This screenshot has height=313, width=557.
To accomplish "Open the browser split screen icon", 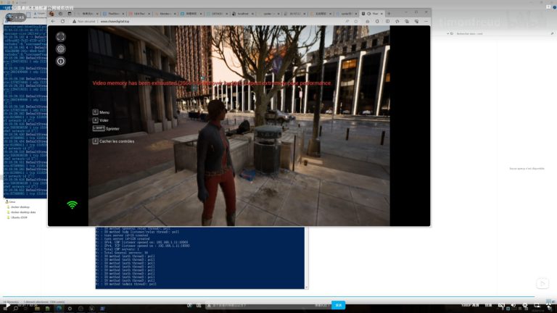I will [387, 21].
